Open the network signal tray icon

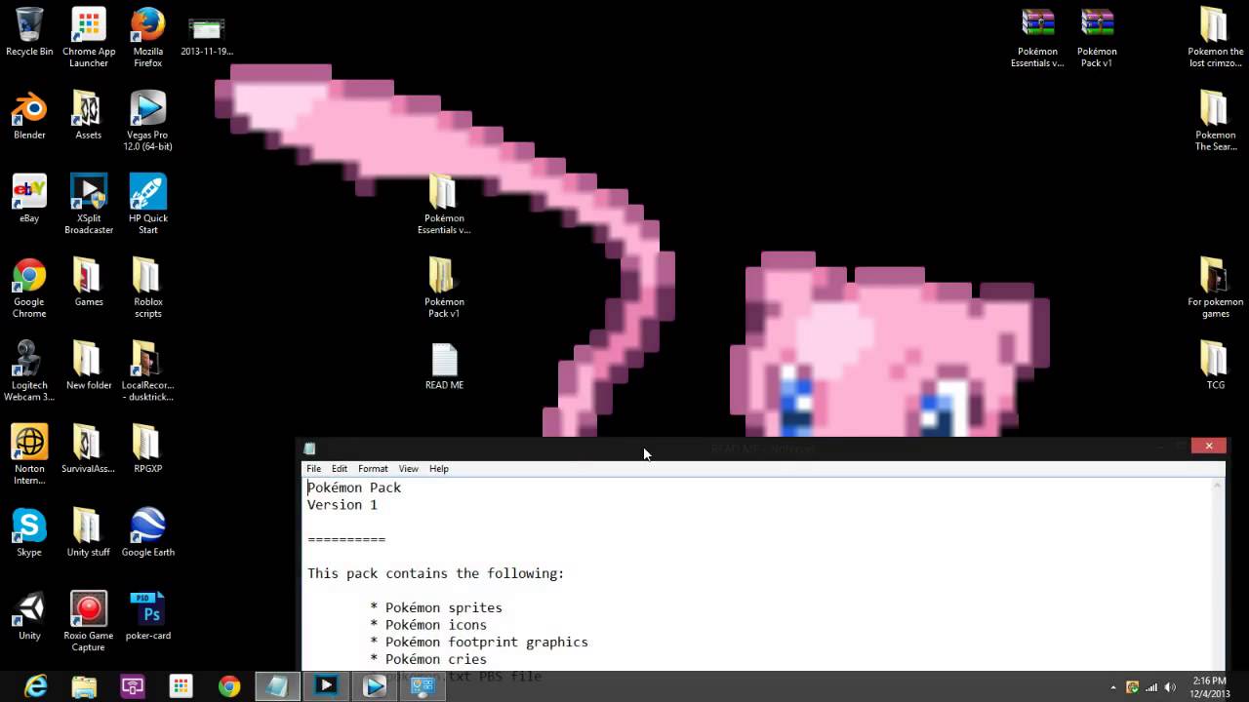pyautogui.click(x=1150, y=687)
